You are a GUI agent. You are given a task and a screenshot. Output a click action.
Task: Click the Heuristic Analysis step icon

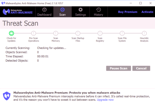click(x=144, y=33)
